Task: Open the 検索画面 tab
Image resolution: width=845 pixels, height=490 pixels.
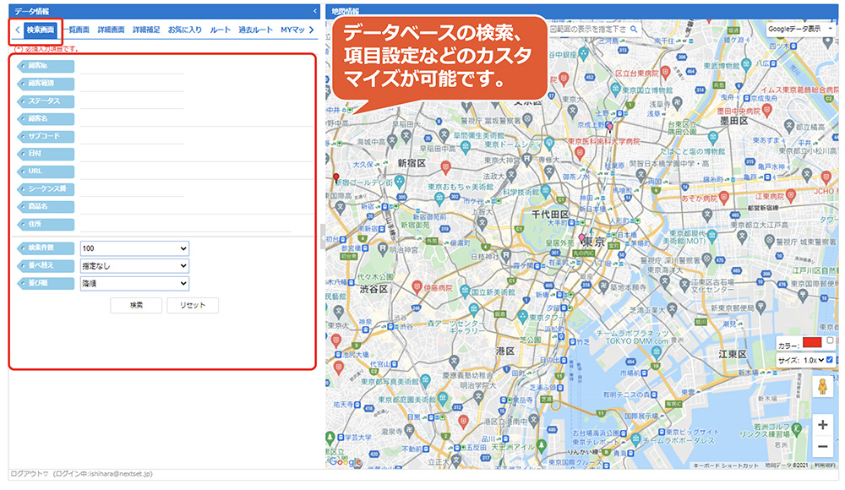Action: (41, 30)
